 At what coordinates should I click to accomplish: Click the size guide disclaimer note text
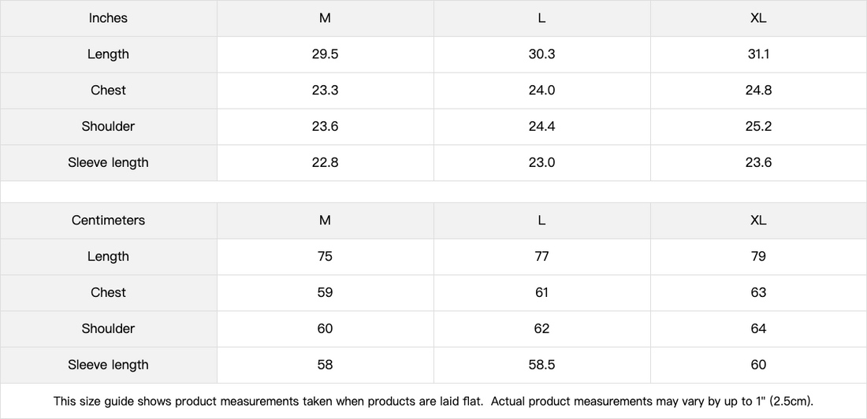point(433,401)
